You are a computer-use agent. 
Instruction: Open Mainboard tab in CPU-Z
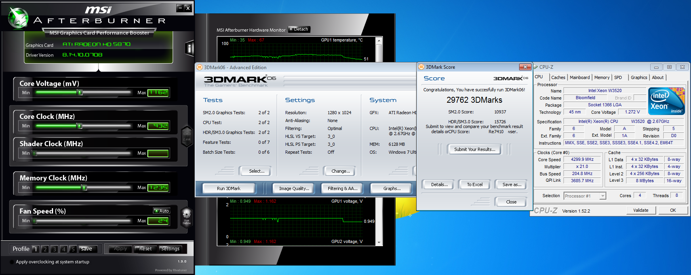(580, 77)
